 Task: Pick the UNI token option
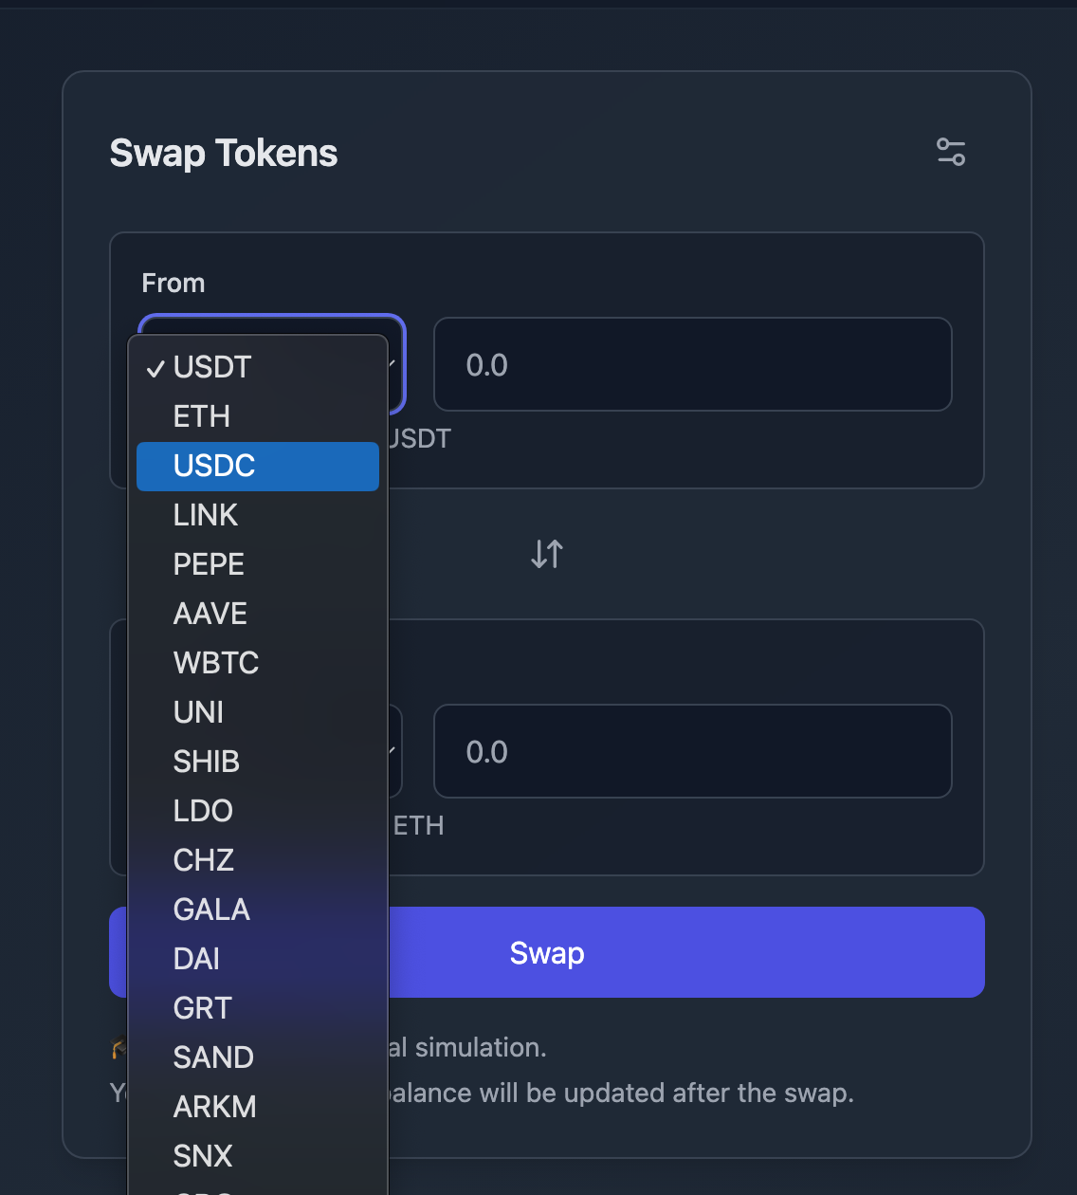point(199,712)
